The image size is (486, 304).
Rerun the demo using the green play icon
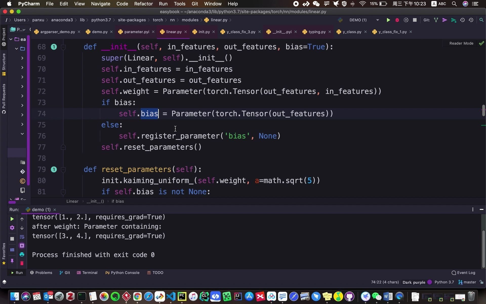[x=12, y=219]
